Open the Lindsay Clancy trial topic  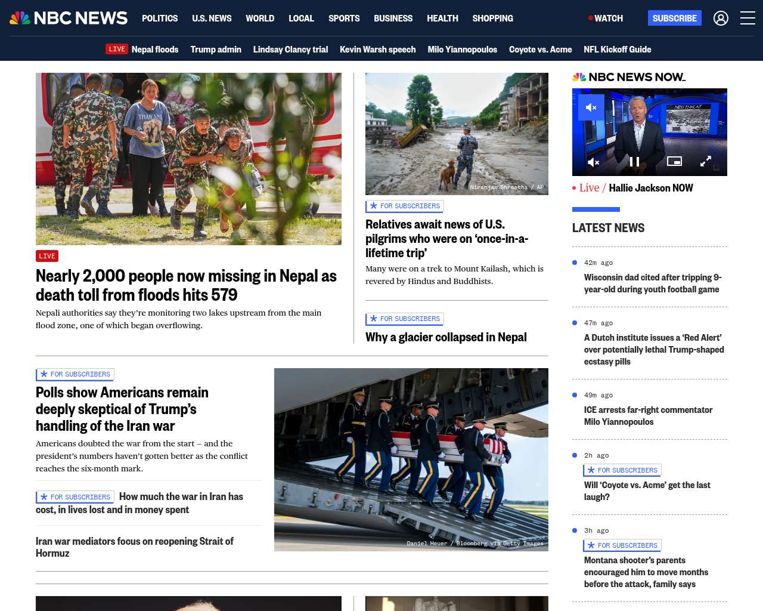coord(290,50)
